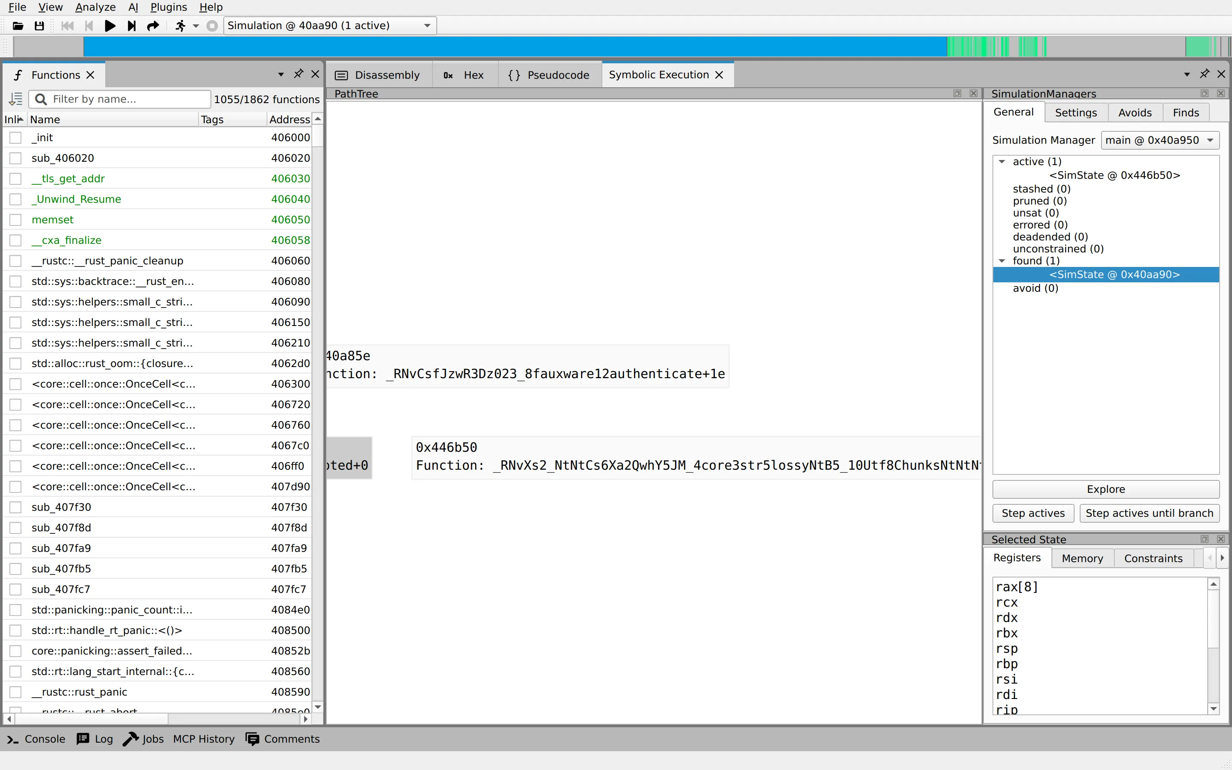This screenshot has height=770, width=1232.
Task: Select function std::rt::handle_rt_panic::<()>
Action: tap(107, 631)
